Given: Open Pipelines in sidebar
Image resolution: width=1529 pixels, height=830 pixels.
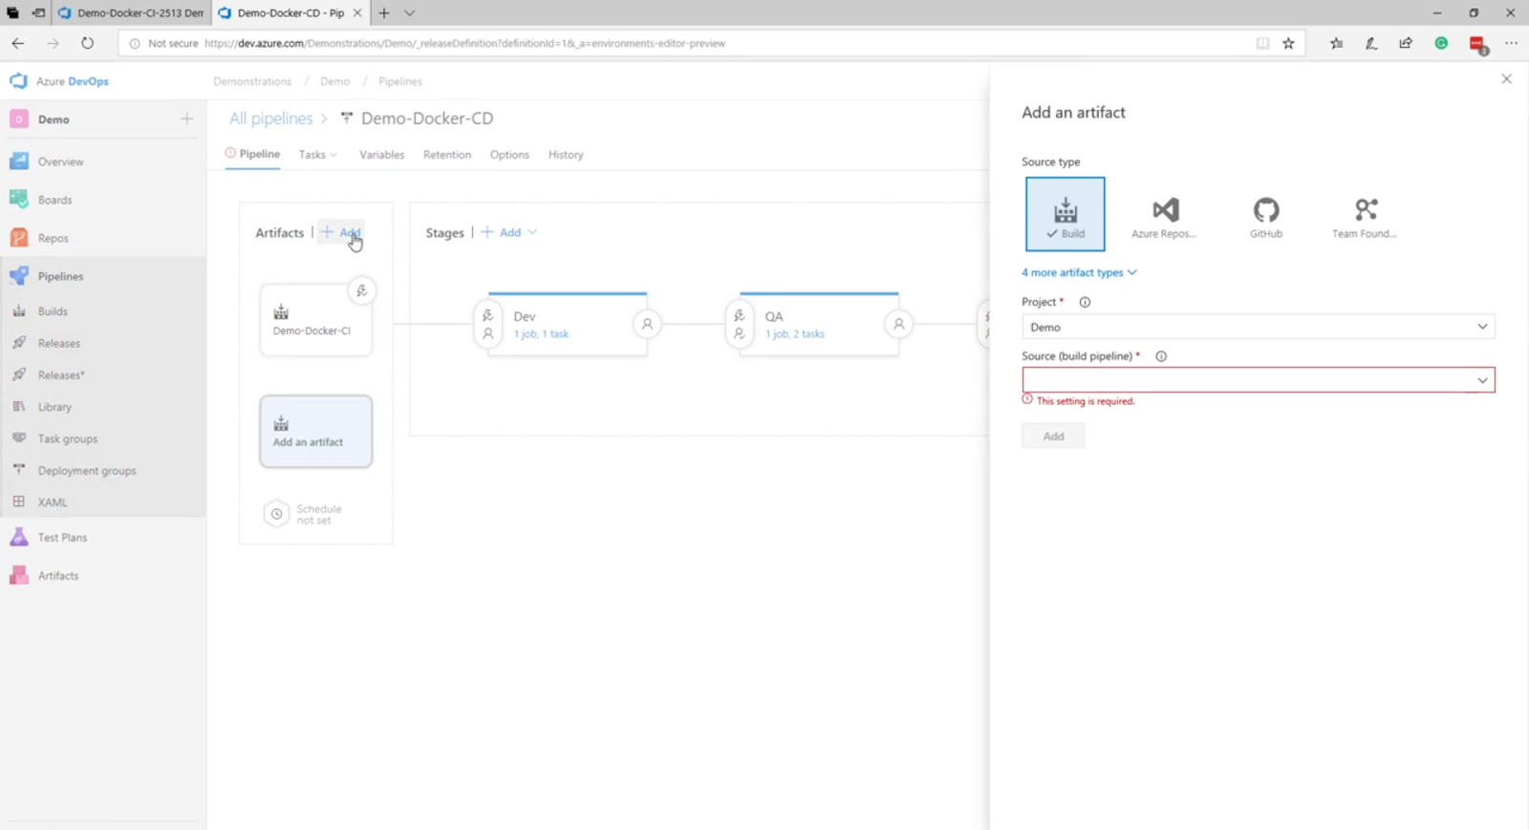Looking at the screenshot, I should coord(103,276).
